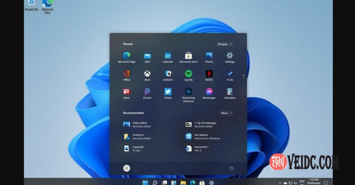
Task: Show hidden system tray icons chevron
Action: click(x=280, y=183)
